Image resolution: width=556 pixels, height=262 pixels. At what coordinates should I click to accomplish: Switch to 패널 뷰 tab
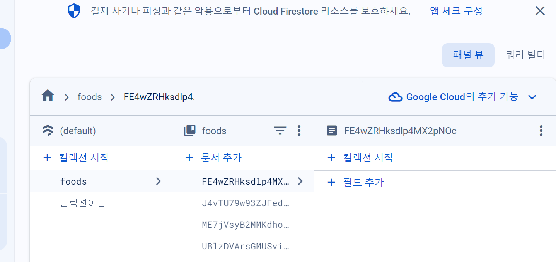468,55
